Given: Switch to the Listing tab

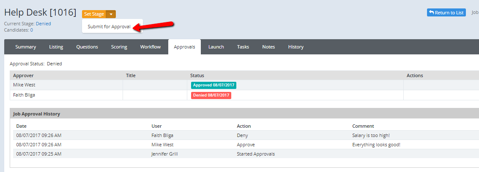Looking at the screenshot, I should tap(56, 47).
